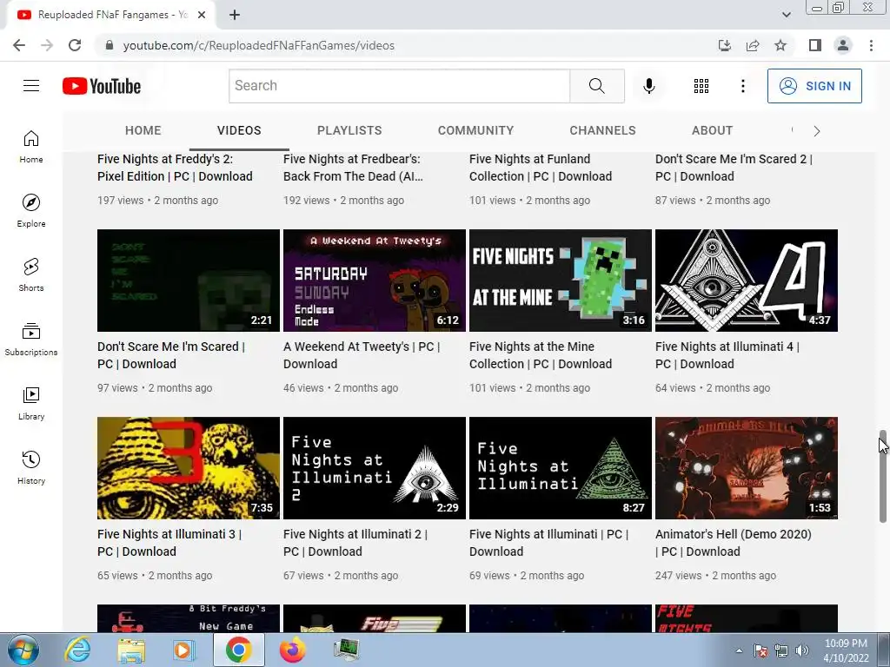Open YouTube settings three-dot menu
Screen dimensions: 890x667
[x=742, y=86]
